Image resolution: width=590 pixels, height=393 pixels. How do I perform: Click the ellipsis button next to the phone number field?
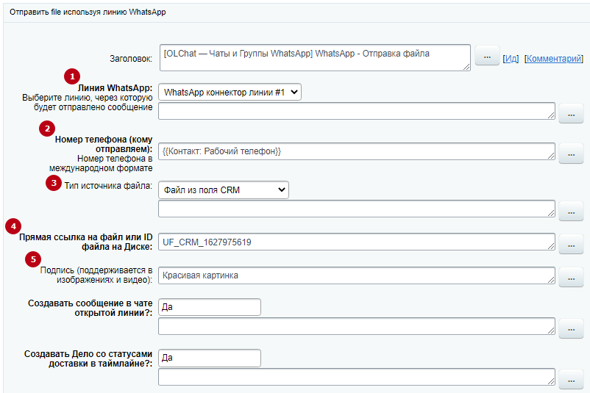571,154
